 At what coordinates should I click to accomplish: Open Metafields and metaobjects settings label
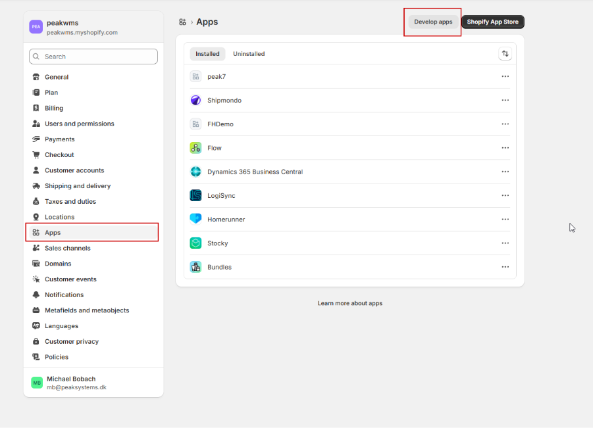[87, 310]
